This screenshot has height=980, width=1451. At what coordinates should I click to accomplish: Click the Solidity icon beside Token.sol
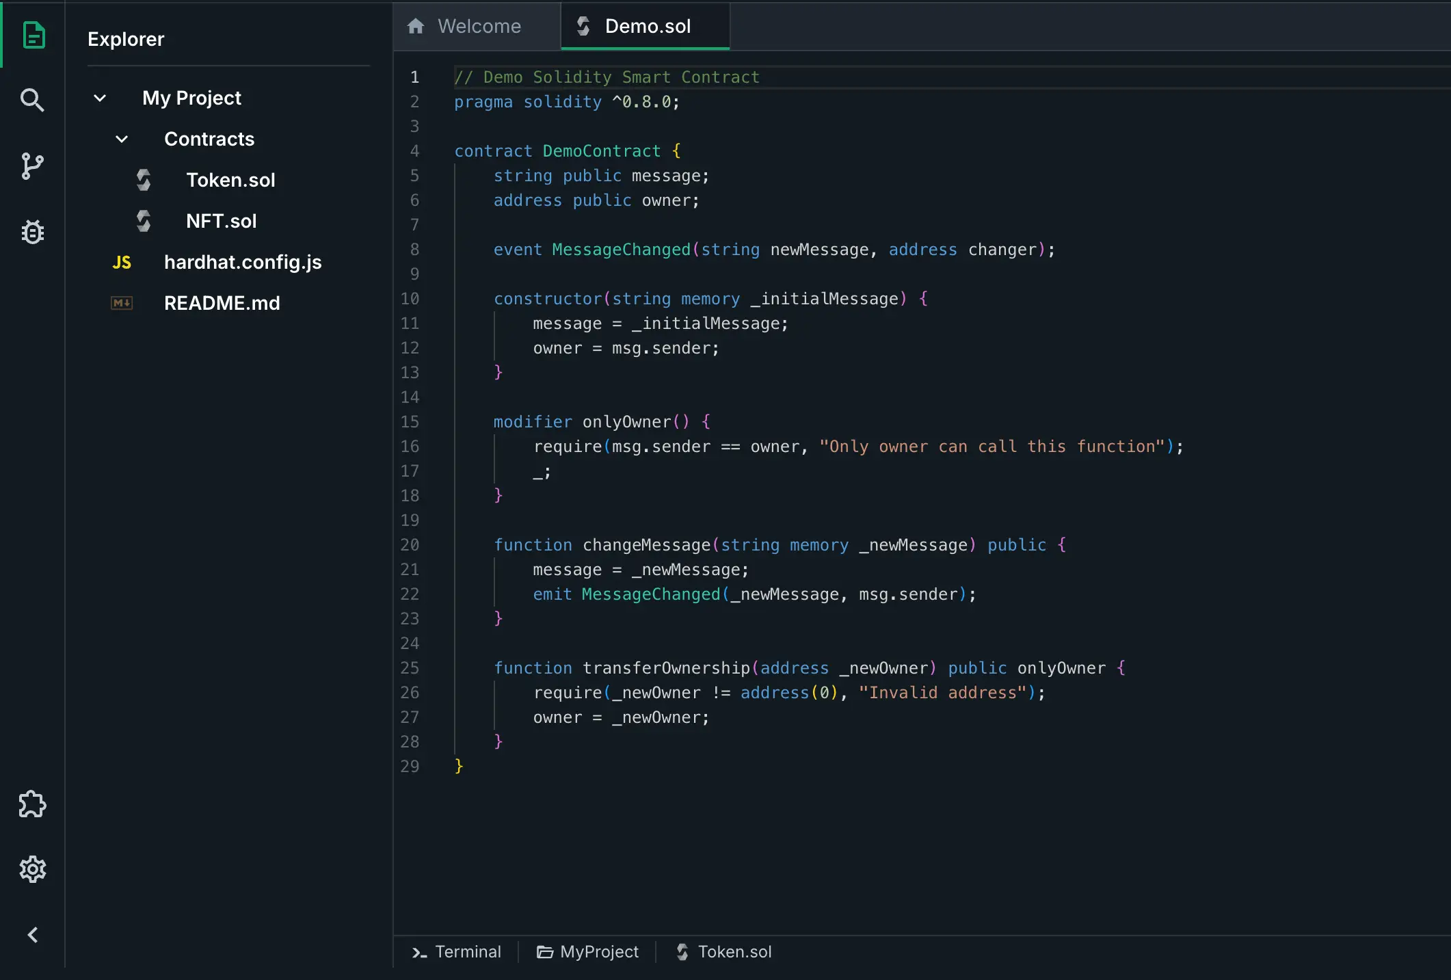click(143, 180)
